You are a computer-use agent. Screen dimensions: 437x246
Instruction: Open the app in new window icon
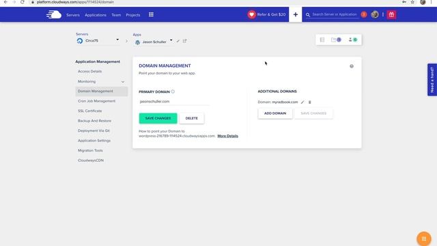coord(184,41)
